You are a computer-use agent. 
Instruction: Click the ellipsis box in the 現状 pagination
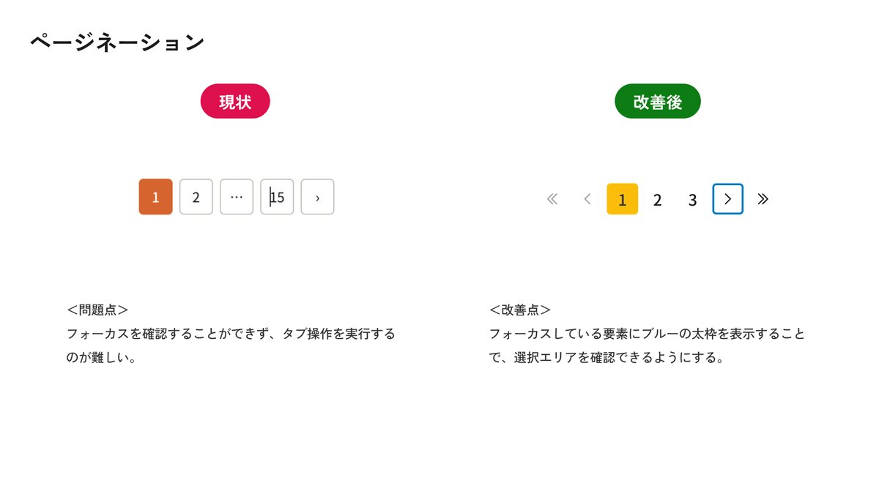tap(237, 197)
